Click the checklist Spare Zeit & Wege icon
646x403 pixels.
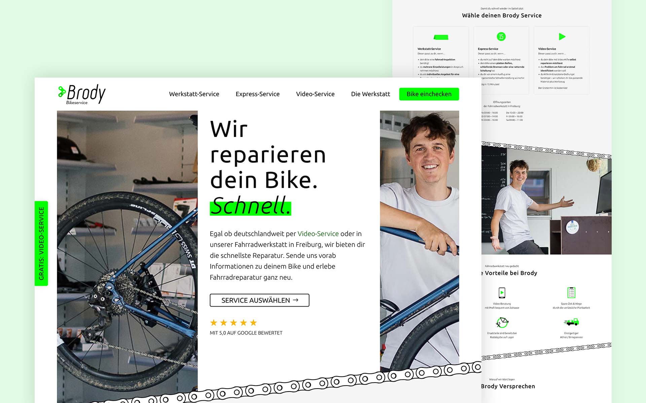point(571,293)
